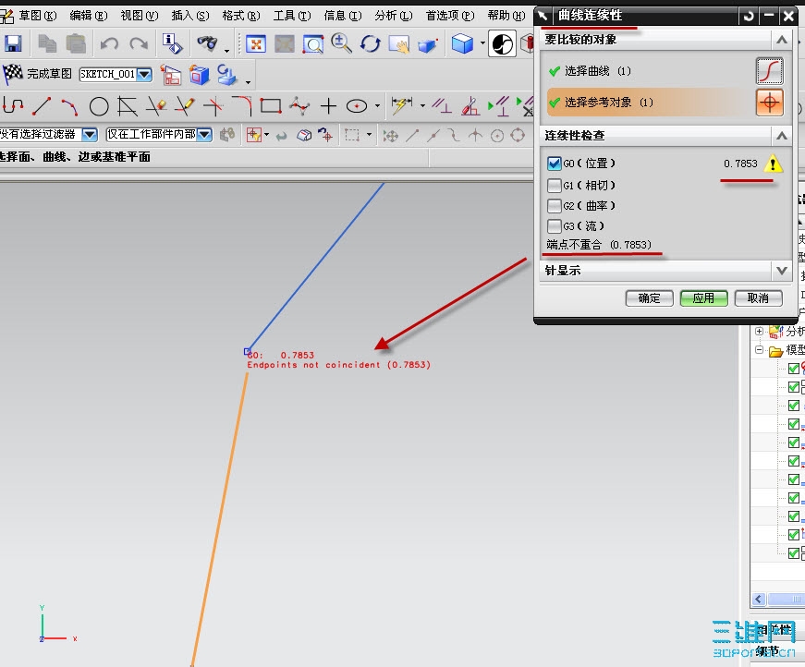The width and height of the screenshot is (805, 667).
Task: Enable the G3 (流) checkbox
Action: click(x=554, y=225)
